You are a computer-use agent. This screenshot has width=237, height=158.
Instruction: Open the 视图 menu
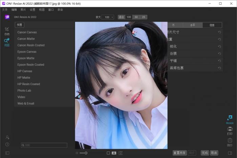point(42,10)
